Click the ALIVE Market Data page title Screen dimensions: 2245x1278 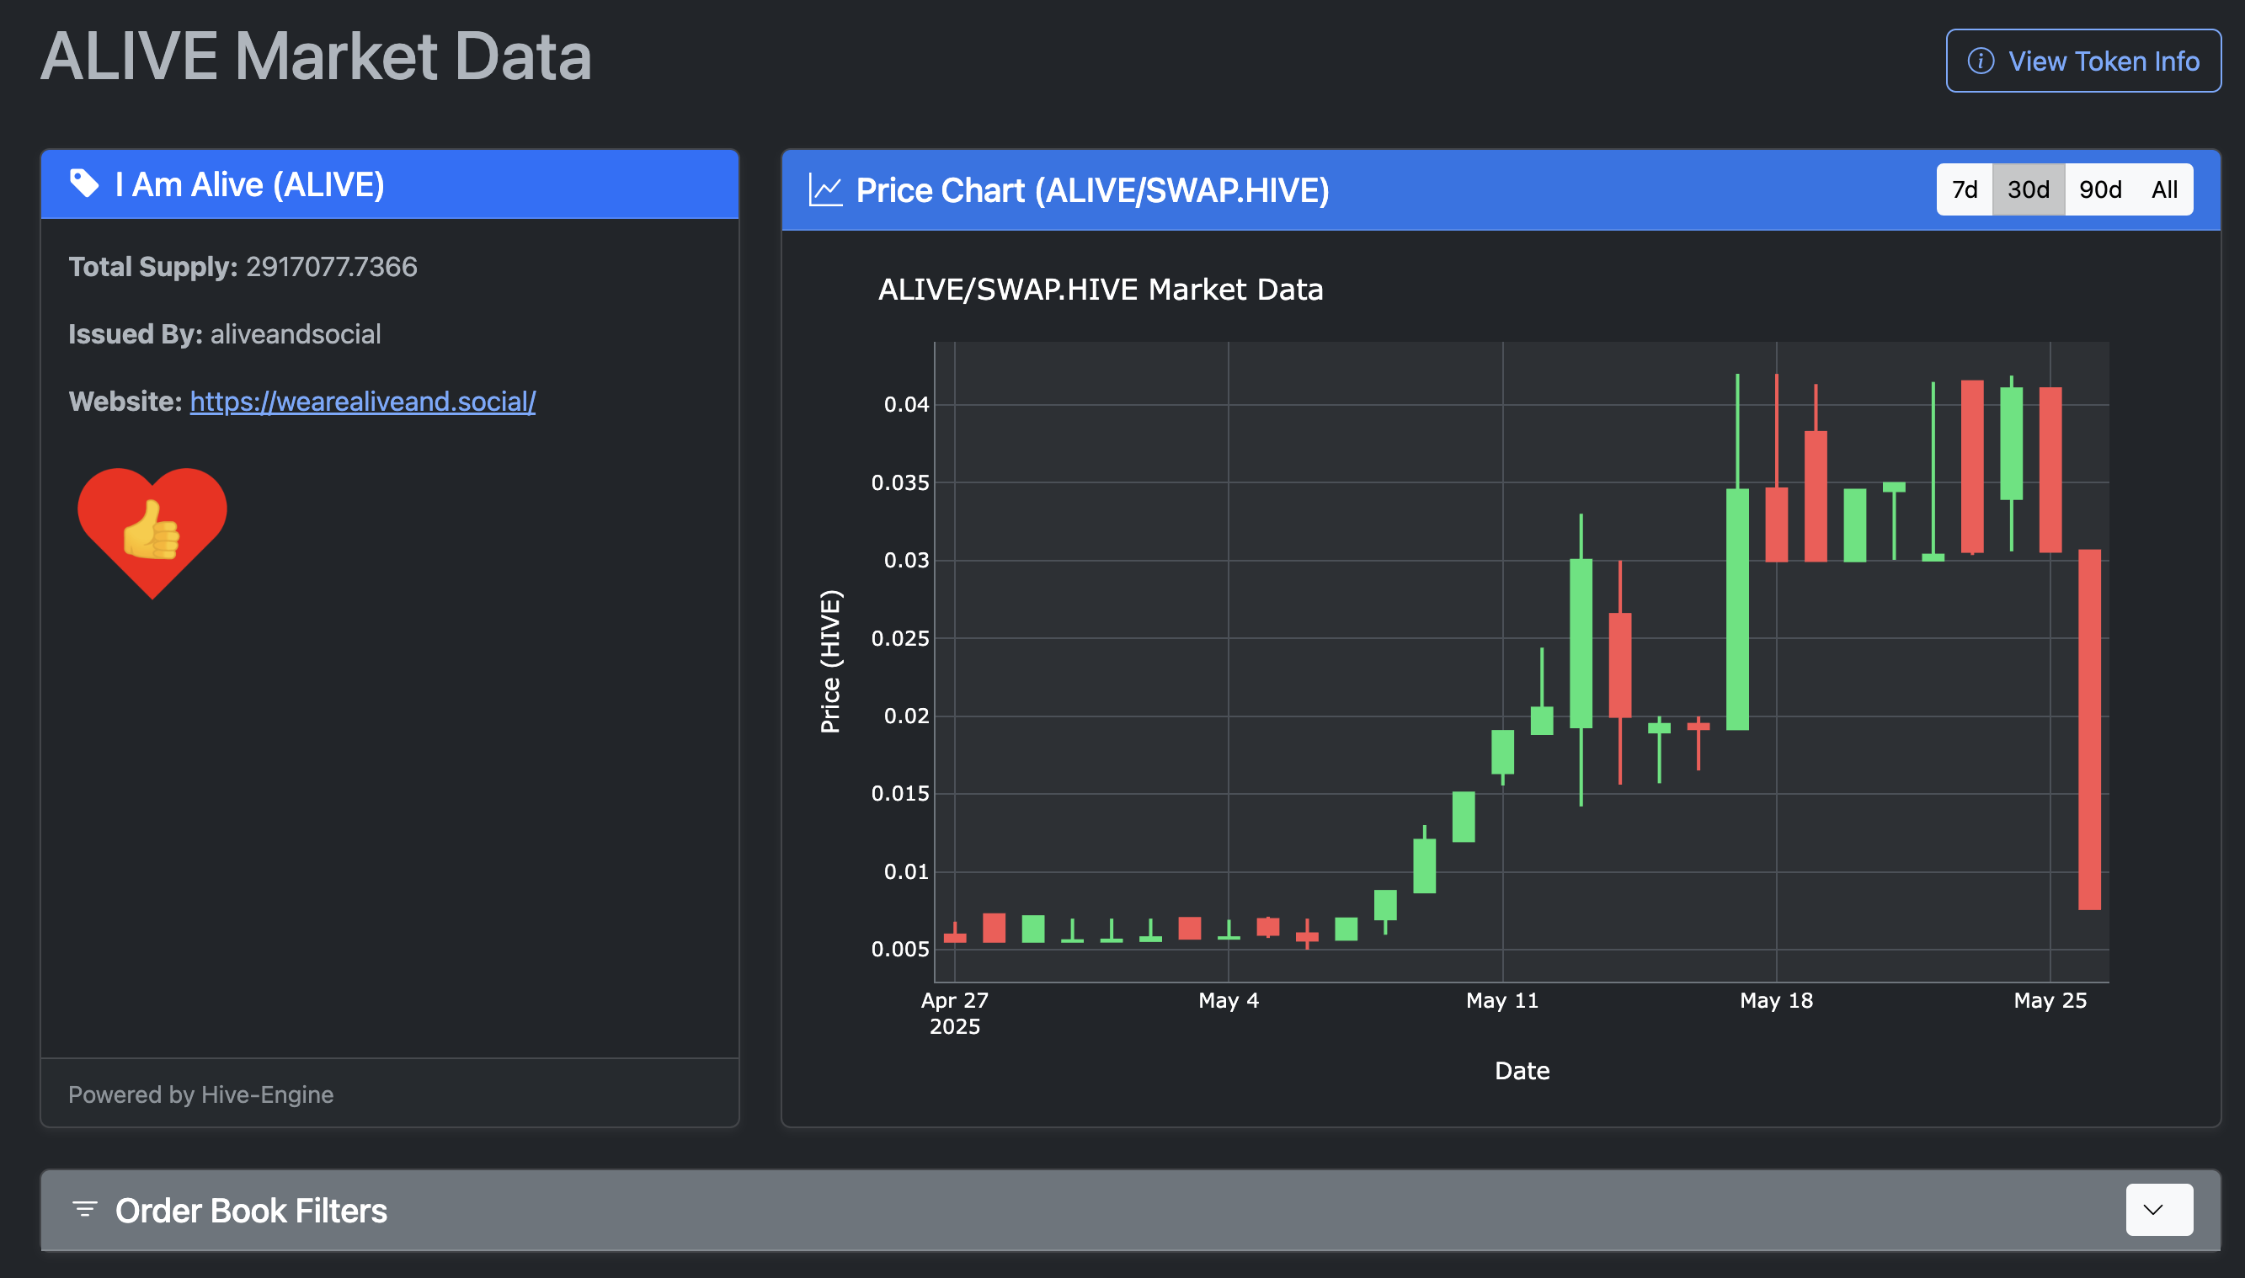[x=316, y=56]
